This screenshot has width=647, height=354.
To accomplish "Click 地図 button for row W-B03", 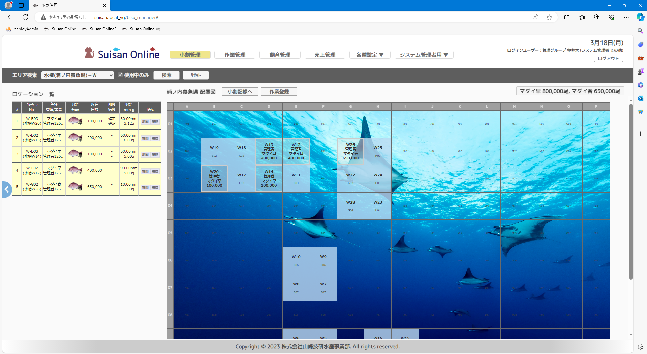I will tap(145, 122).
